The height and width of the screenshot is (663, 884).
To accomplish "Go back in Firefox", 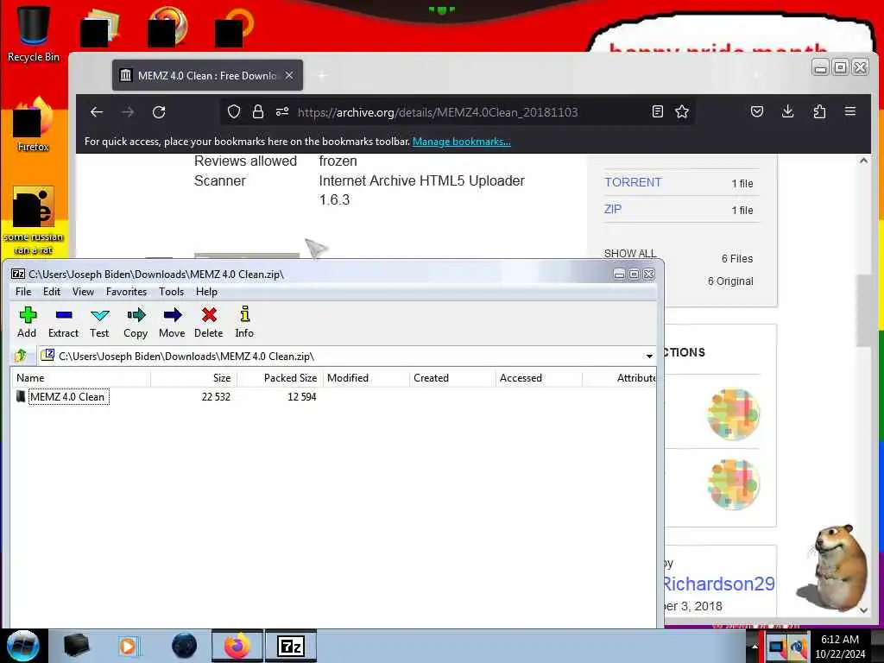I will (97, 112).
